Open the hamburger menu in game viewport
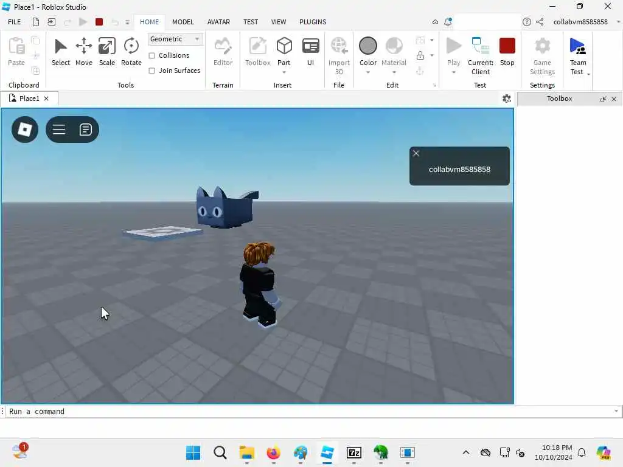The image size is (623, 467). pos(59,130)
